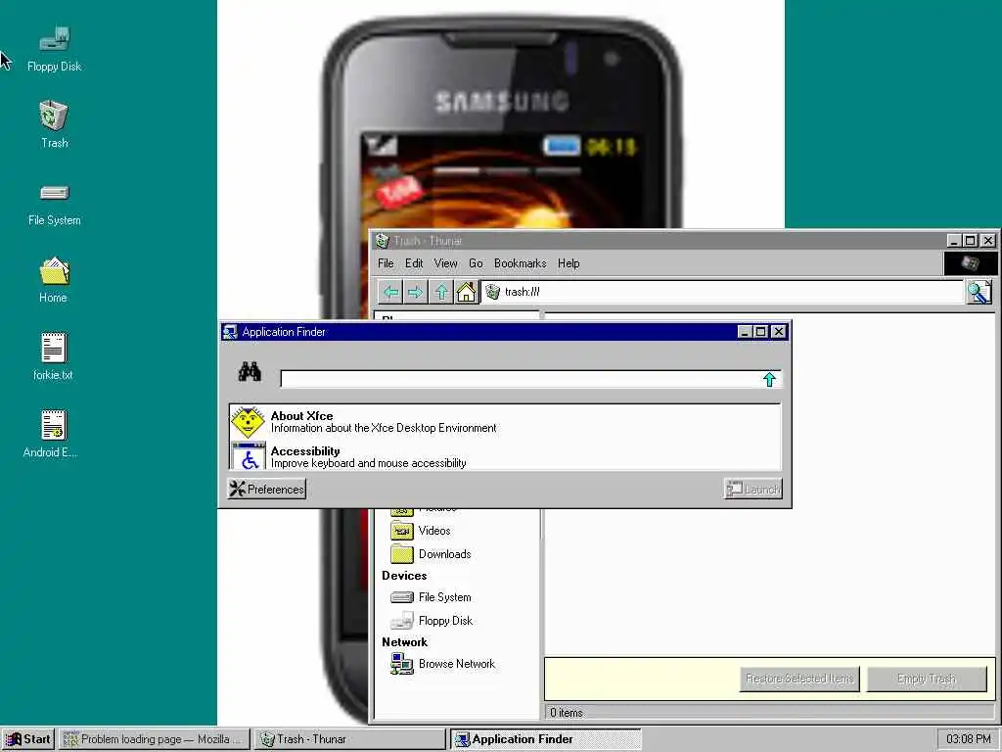Select the Home folder desktop icon

pos(54,280)
